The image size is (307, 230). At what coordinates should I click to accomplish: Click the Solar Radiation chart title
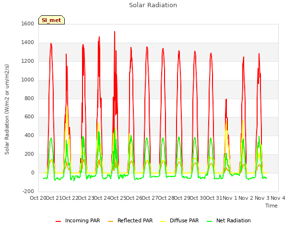pyautogui.click(x=153, y=5)
